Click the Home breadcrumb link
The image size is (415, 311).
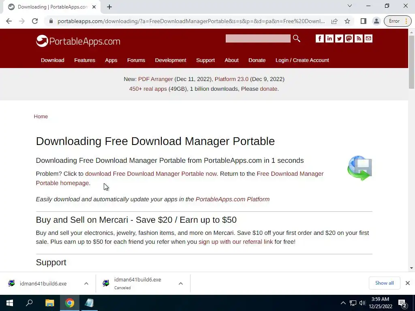(x=41, y=117)
